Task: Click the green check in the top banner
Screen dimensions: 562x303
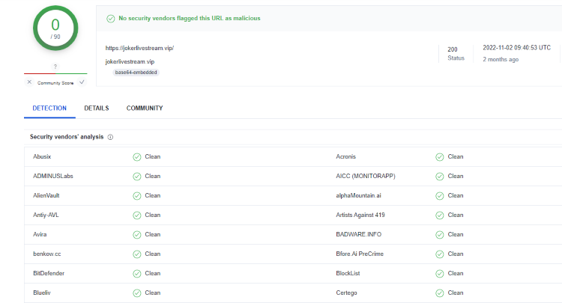Action: [110, 18]
